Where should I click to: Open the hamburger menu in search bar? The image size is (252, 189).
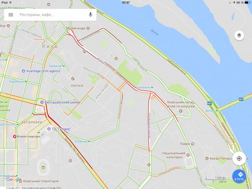click(11, 15)
